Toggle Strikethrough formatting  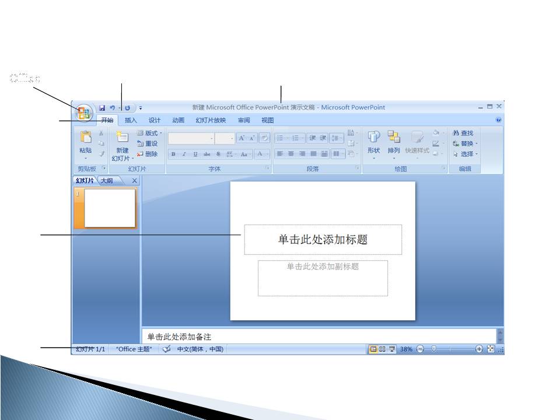(x=206, y=154)
